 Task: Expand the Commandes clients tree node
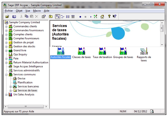(6, 27)
